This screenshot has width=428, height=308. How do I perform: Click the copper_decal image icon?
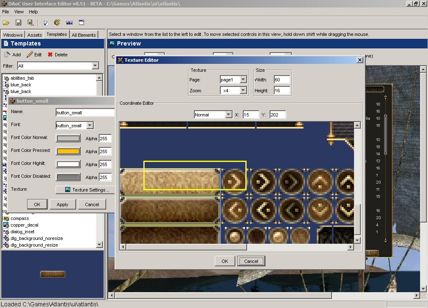pos(6,225)
